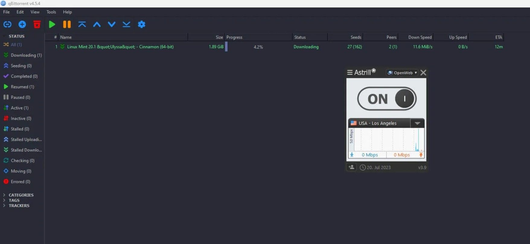
Task: Toggle the Astrill ON switch off
Action: (387, 99)
